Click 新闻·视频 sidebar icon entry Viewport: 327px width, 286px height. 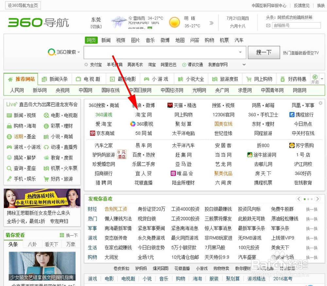pyautogui.click(x=21, y=115)
